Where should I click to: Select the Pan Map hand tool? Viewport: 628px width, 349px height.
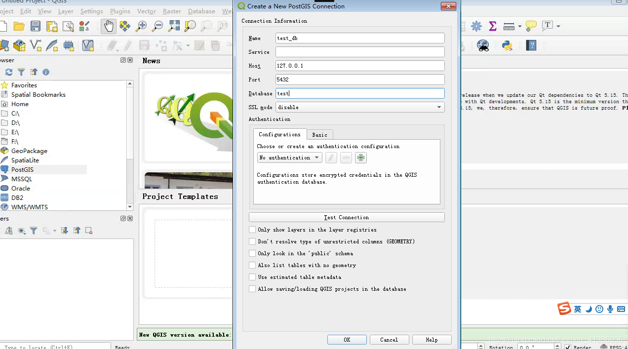coord(109,26)
